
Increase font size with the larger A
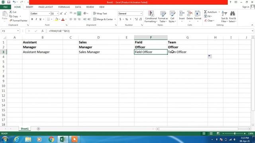61,14
